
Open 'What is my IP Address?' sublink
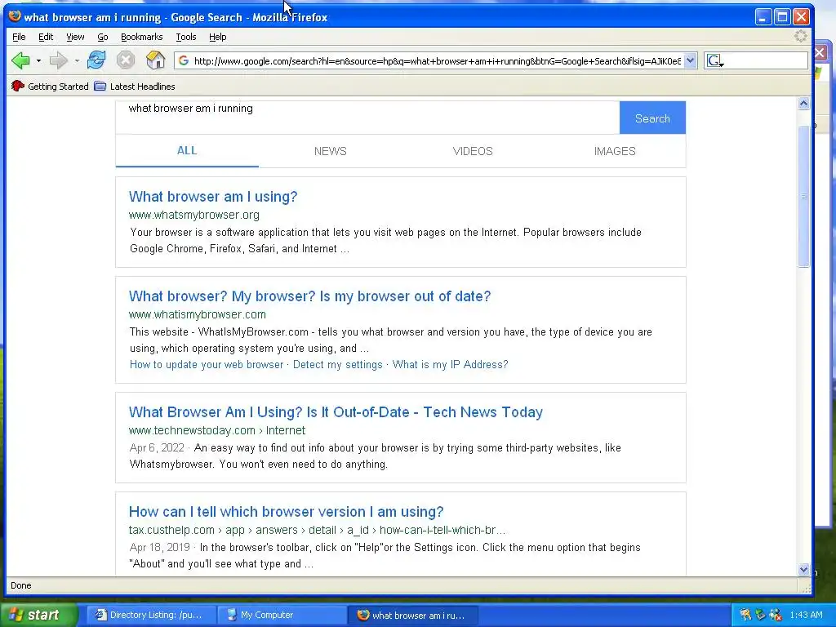[450, 365]
